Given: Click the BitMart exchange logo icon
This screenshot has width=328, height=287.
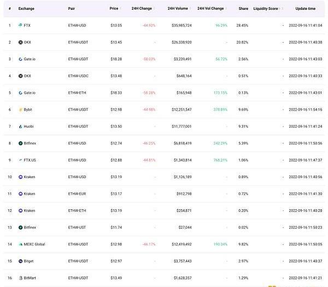Looking at the screenshot, I should [x=20, y=278].
